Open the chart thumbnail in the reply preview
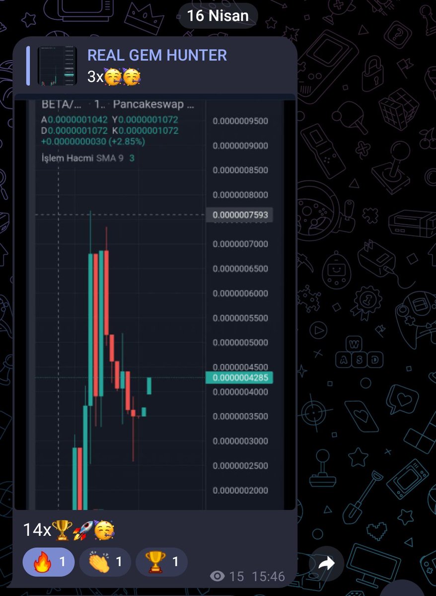436x596 pixels. (x=57, y=65)
